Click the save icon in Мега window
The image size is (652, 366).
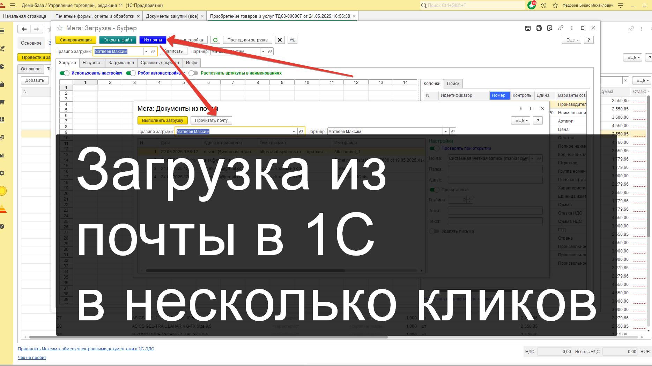tap(528, 28)
